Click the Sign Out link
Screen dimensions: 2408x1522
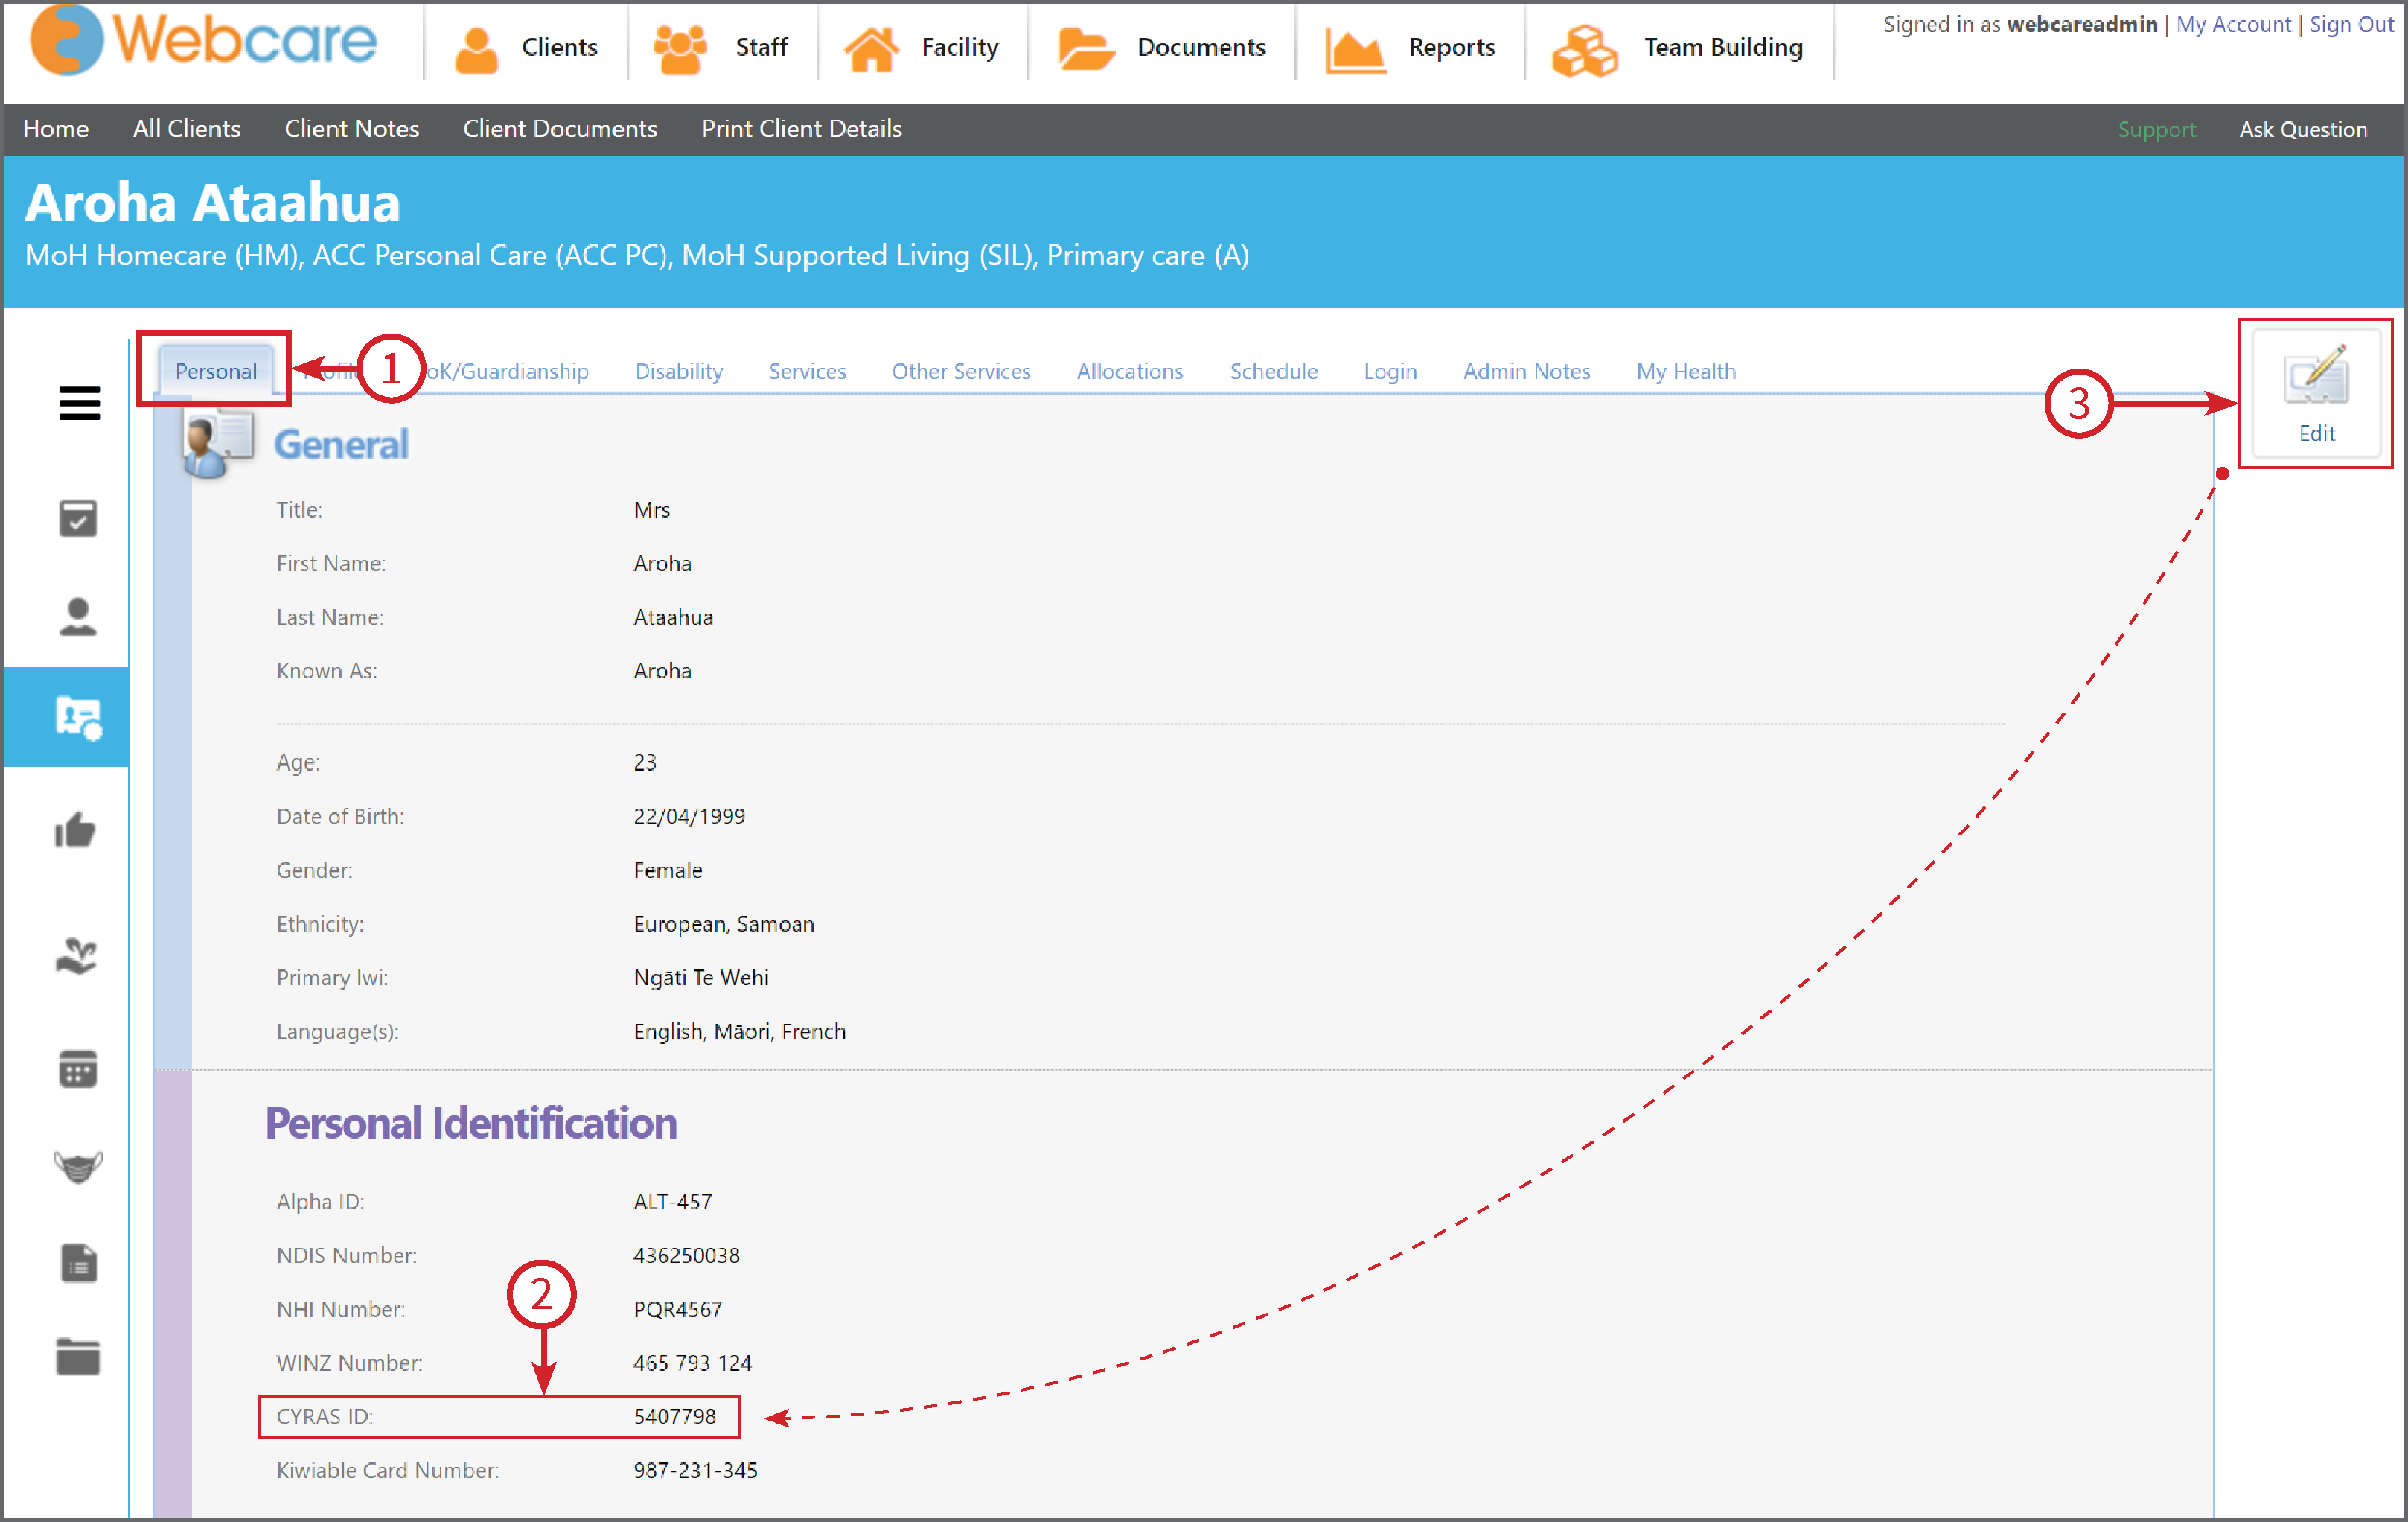(x=2351, y=24)
